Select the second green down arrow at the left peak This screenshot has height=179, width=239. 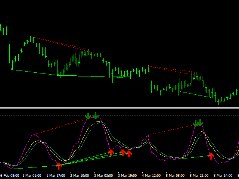[x=96, y=116]
